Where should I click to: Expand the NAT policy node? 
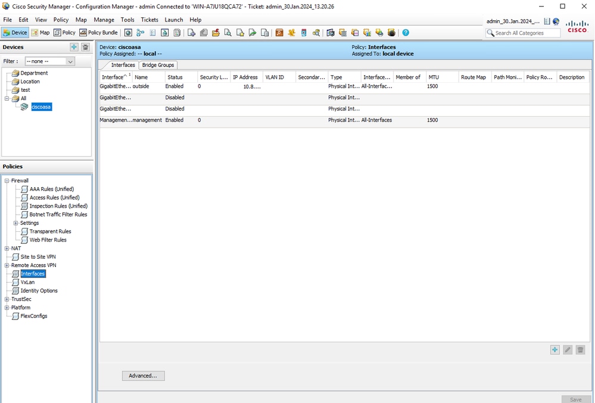(x=7, y=249)
